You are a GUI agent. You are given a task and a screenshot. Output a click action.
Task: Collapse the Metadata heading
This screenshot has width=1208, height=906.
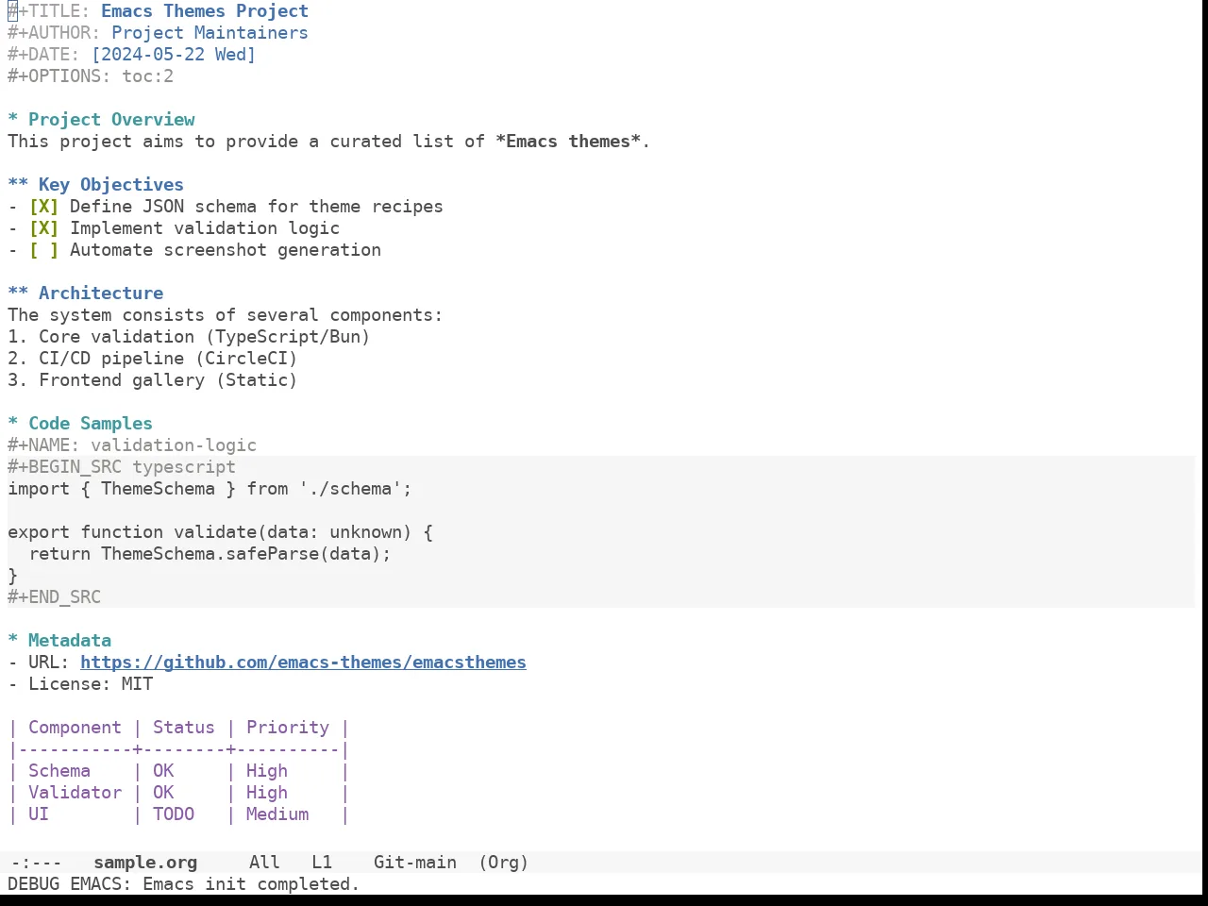[x=13, y=641]
